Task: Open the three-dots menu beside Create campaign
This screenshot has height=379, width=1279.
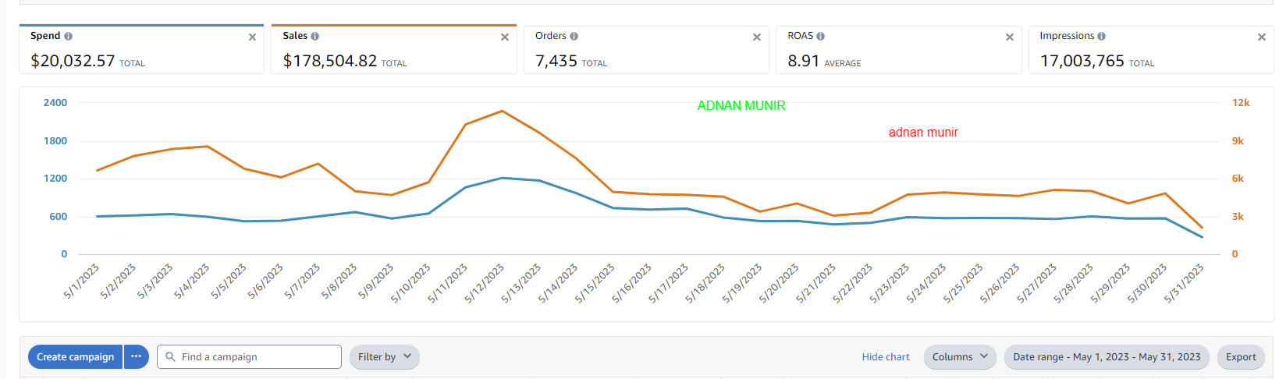Action: pos(136,357)
